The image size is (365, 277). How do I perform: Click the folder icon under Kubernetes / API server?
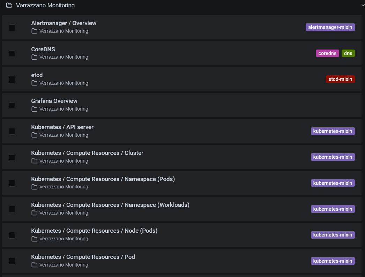click(x=34, y=135)
